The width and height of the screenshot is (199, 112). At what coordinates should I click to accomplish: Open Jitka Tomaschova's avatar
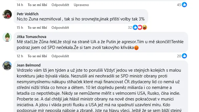pyautogui.click(x=7, y=37)
